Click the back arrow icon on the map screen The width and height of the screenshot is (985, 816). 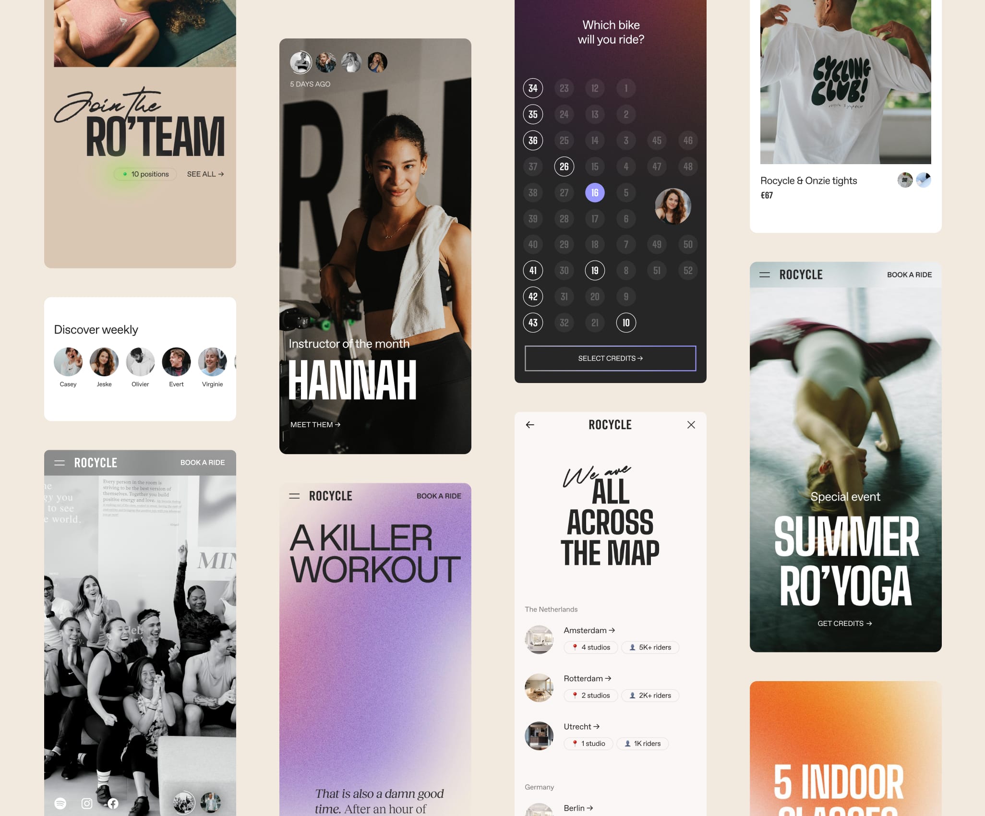529,424
